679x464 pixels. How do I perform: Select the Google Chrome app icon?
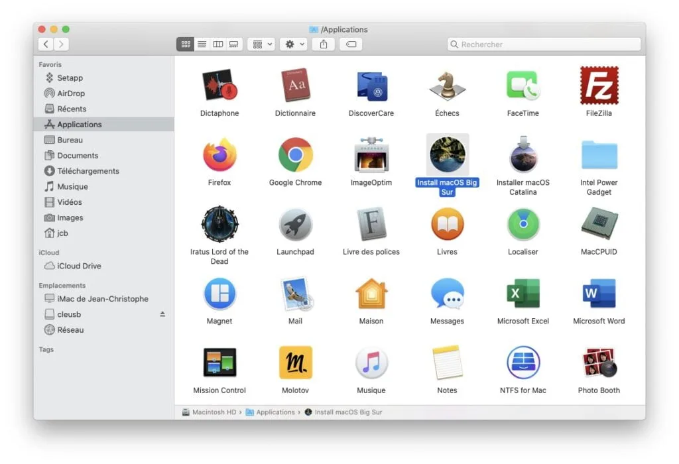[x=295, y=155]
